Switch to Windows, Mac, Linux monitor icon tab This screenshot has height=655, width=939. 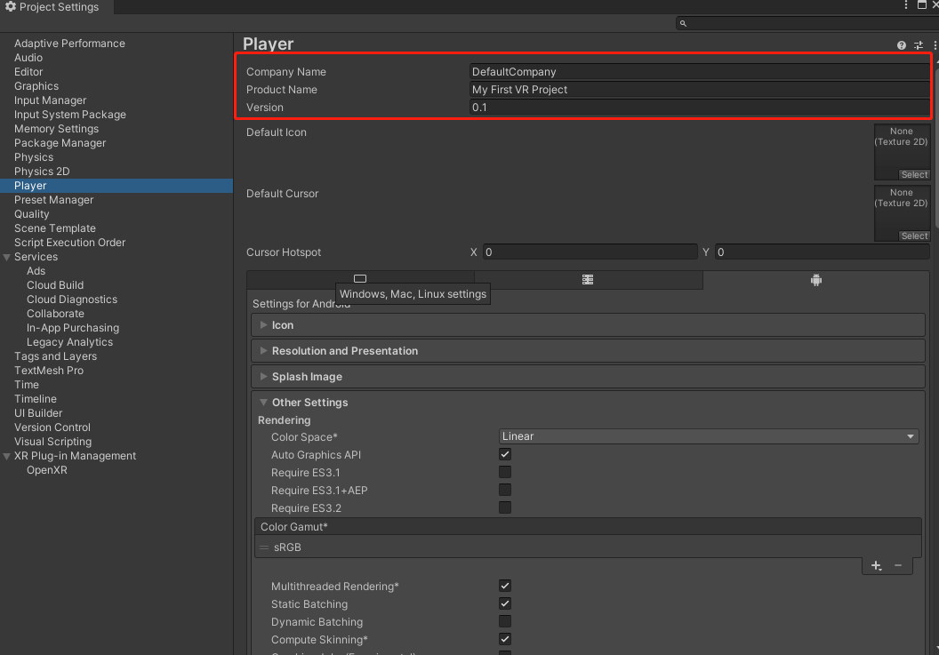[x=360, y=279]
